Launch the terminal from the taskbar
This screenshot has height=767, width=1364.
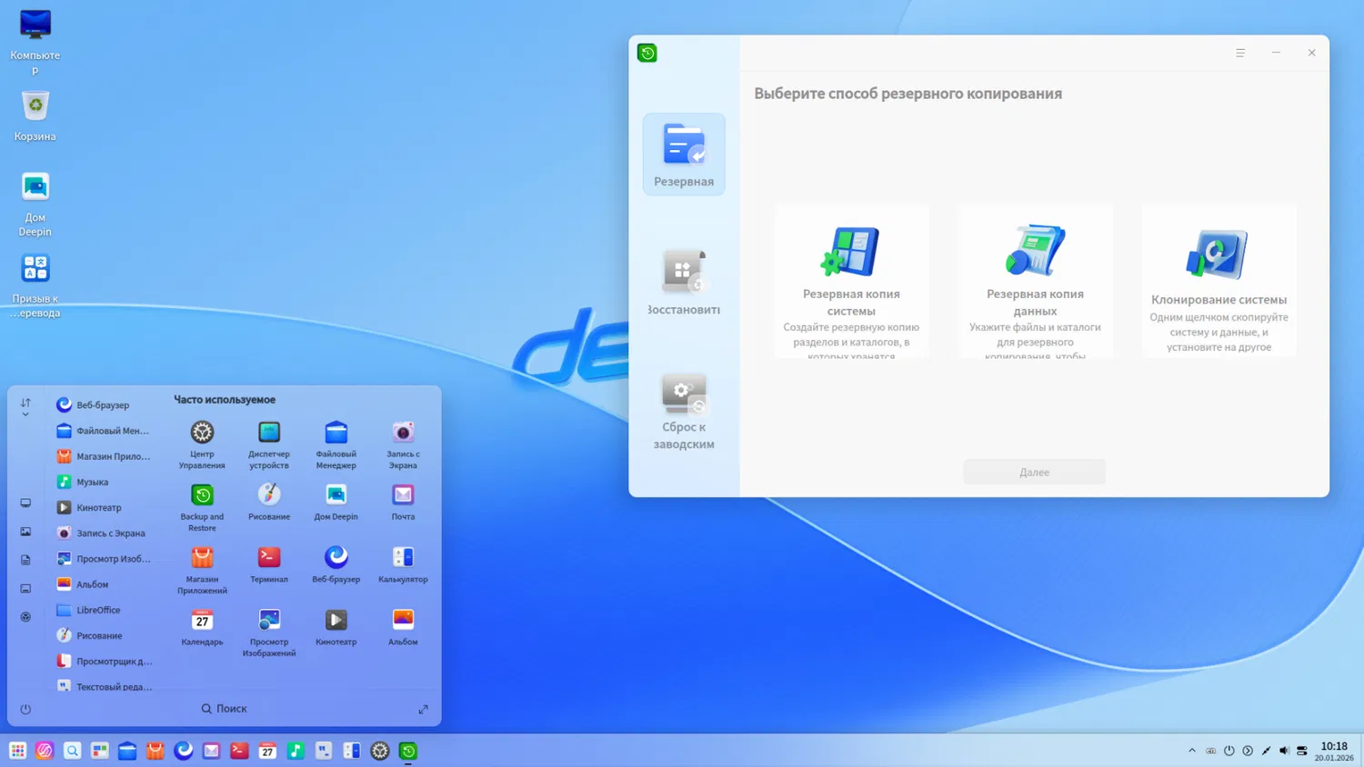[x=239, y=751]
